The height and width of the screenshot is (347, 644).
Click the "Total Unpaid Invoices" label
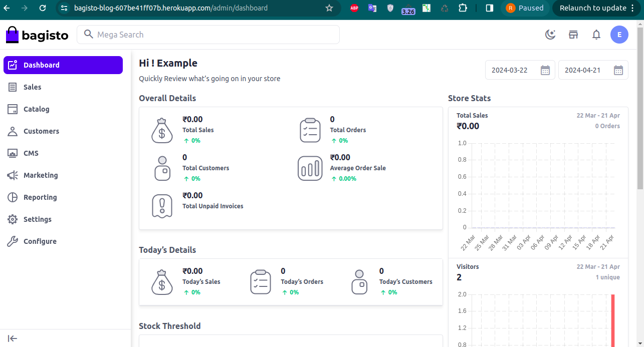click(212, 206)
